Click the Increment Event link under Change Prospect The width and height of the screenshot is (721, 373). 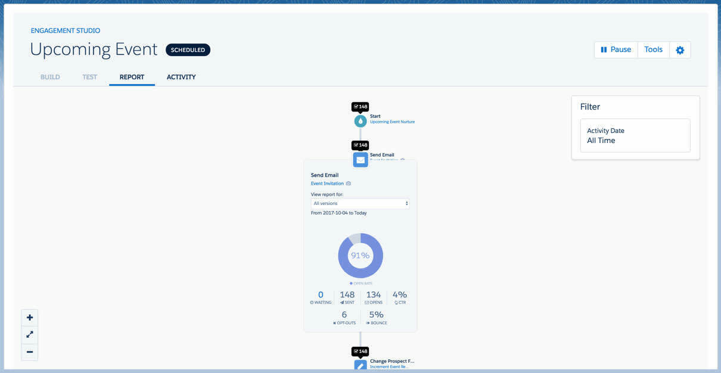click(x=389, y=366)
